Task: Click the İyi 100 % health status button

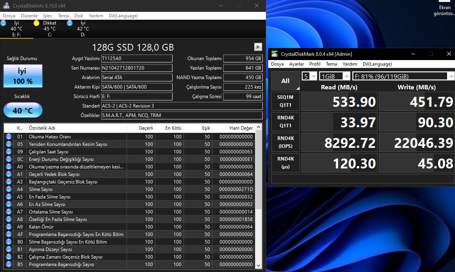Action: [23, 76]
